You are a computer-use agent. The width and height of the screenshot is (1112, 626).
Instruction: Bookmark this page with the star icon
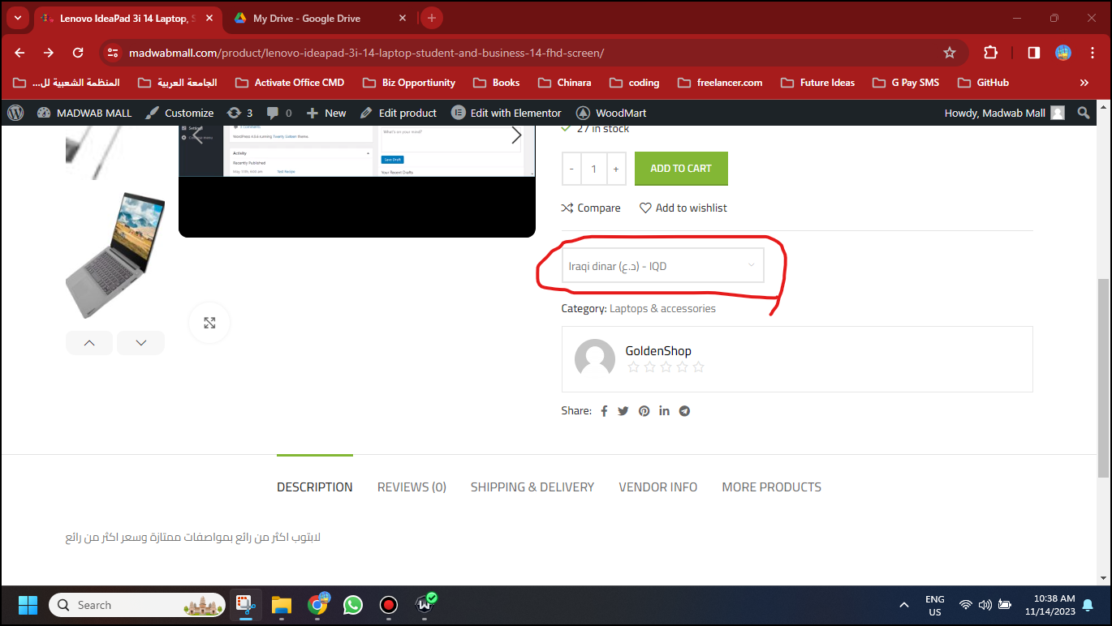tap(950, 53)
